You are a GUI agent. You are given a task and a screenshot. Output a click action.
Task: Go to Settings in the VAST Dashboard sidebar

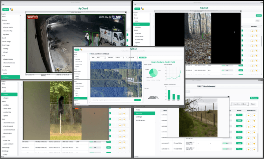[x=139, y=117]
